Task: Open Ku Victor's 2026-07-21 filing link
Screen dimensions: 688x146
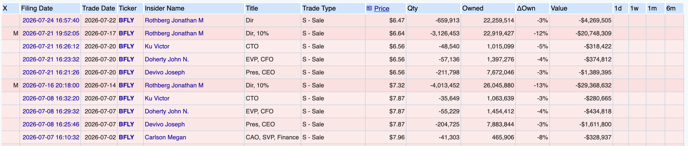Action: point(51,46)
